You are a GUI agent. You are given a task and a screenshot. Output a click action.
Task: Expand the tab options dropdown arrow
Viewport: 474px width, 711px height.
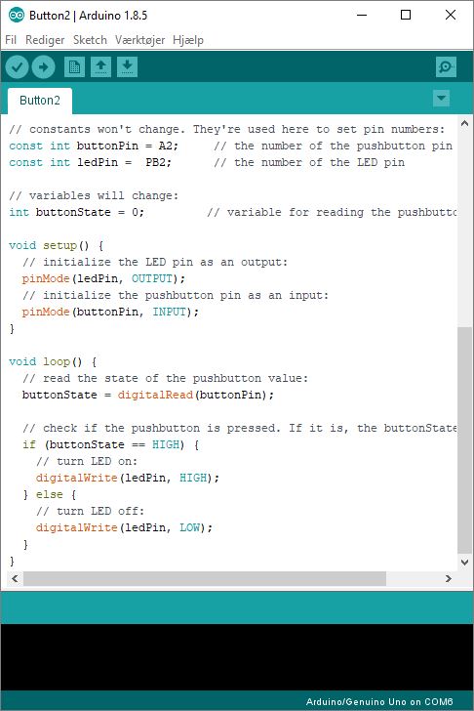point(442,98)
